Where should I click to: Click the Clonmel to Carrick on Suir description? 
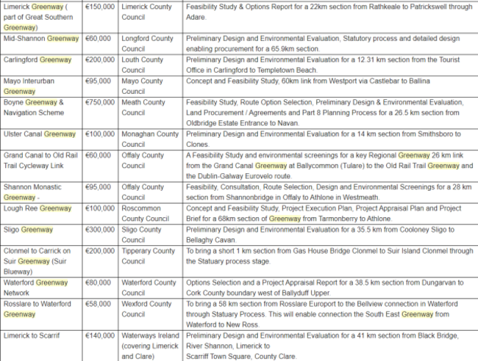[327, 256]
